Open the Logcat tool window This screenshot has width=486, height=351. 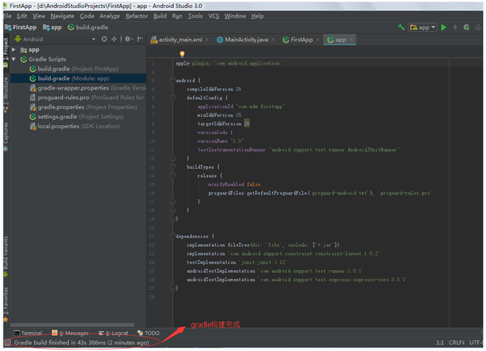tap(115, 333)
